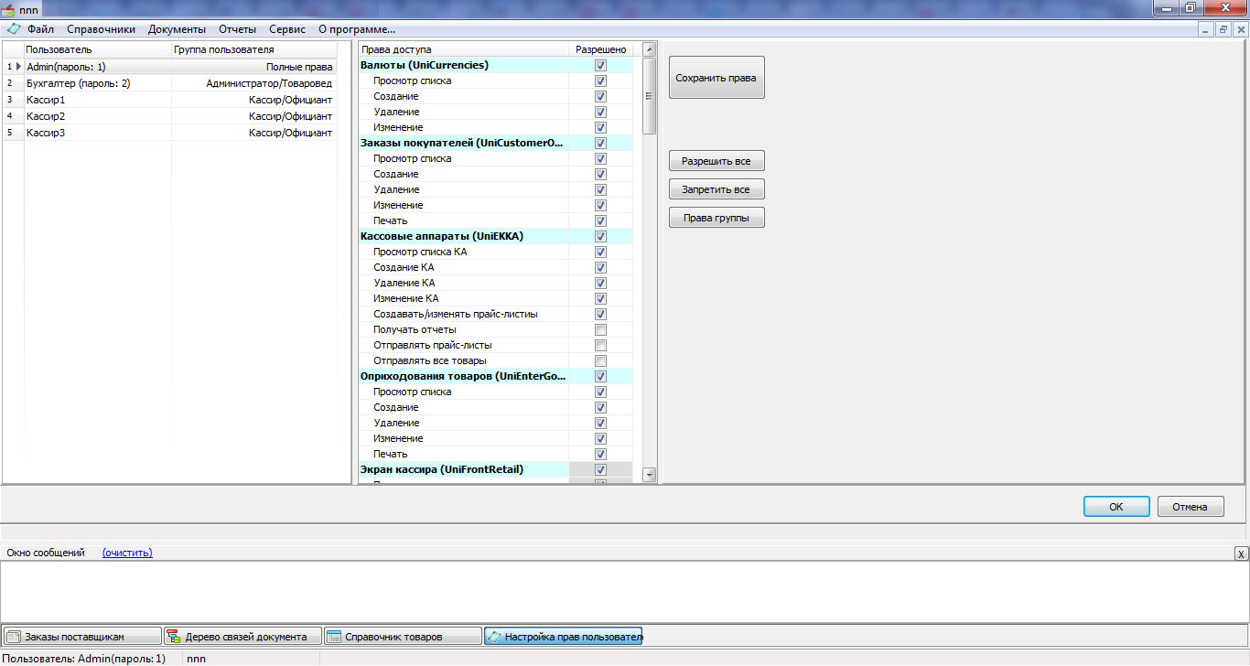Click the Разрешить все button
The height and width of the screenshot is (666, 1250).
click(717, 161)
